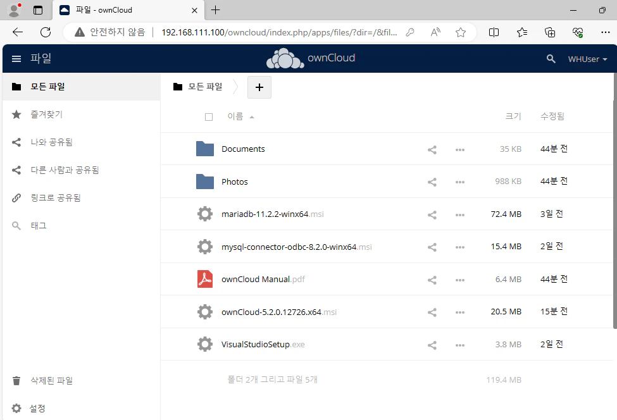The image size is (617, 420).
Task: Open tab actions menu icon
Action: (x=38, y=10)
